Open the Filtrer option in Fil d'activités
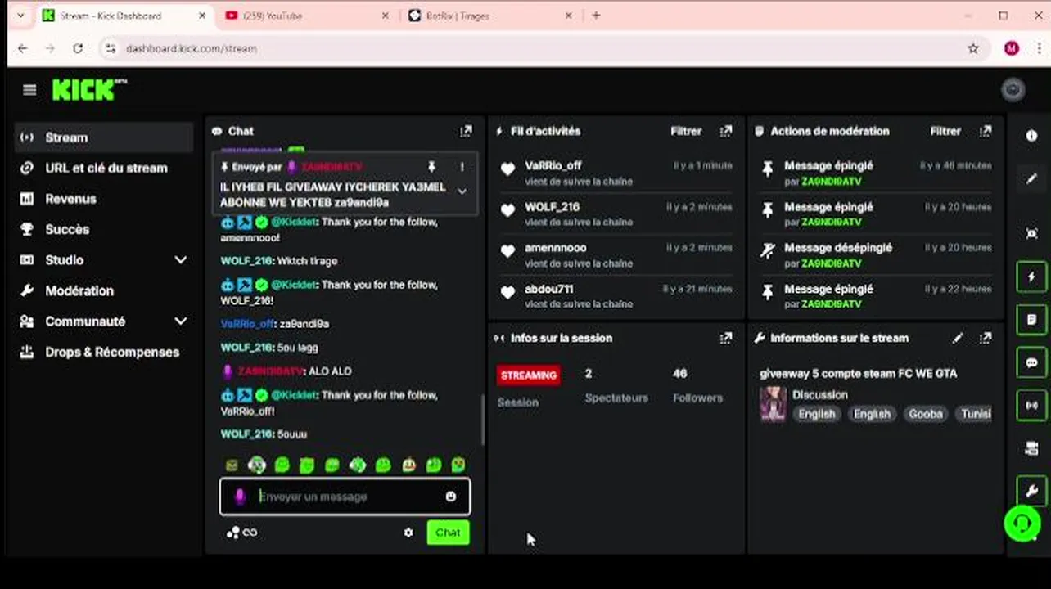Viewport: 1051px width, 589px height. click(x=686, y=131)
